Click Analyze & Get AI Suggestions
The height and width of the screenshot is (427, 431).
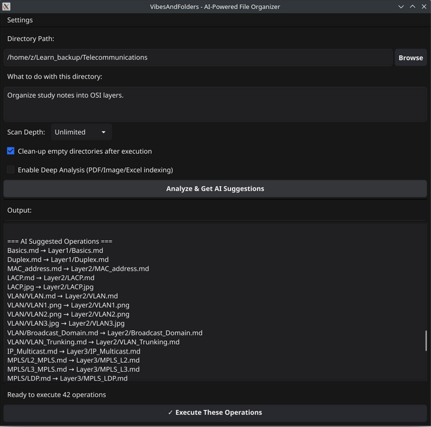tap(215, 189)
